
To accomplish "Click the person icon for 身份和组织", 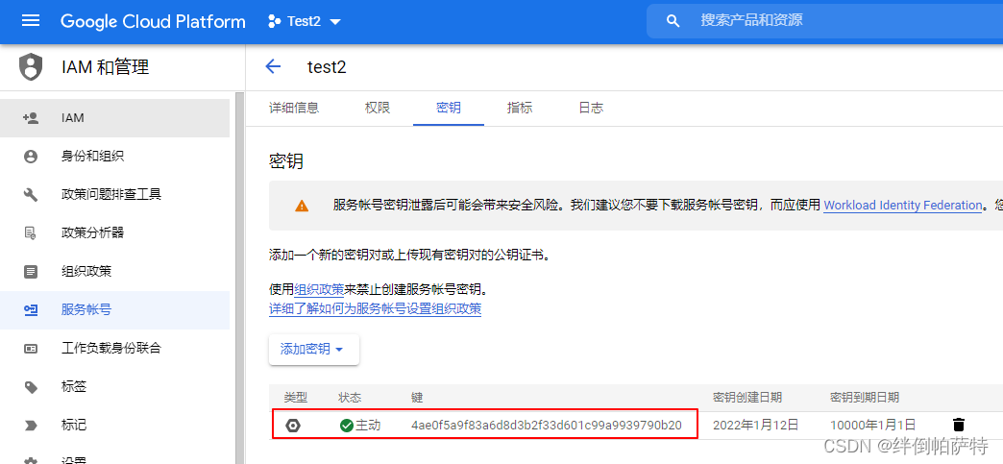I will (x=31, y=157).
